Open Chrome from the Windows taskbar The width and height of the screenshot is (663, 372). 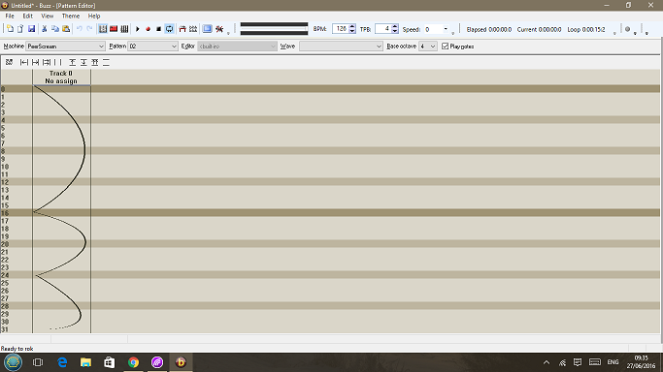(133, 362)
